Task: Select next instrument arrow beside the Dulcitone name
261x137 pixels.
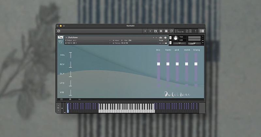Action: (156, 38)
